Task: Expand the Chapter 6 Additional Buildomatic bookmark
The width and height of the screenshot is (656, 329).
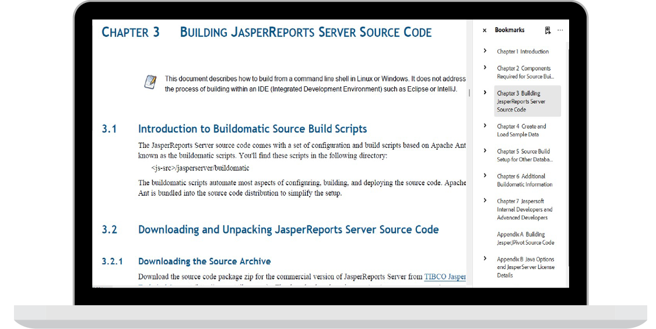Action: point(485,176)
